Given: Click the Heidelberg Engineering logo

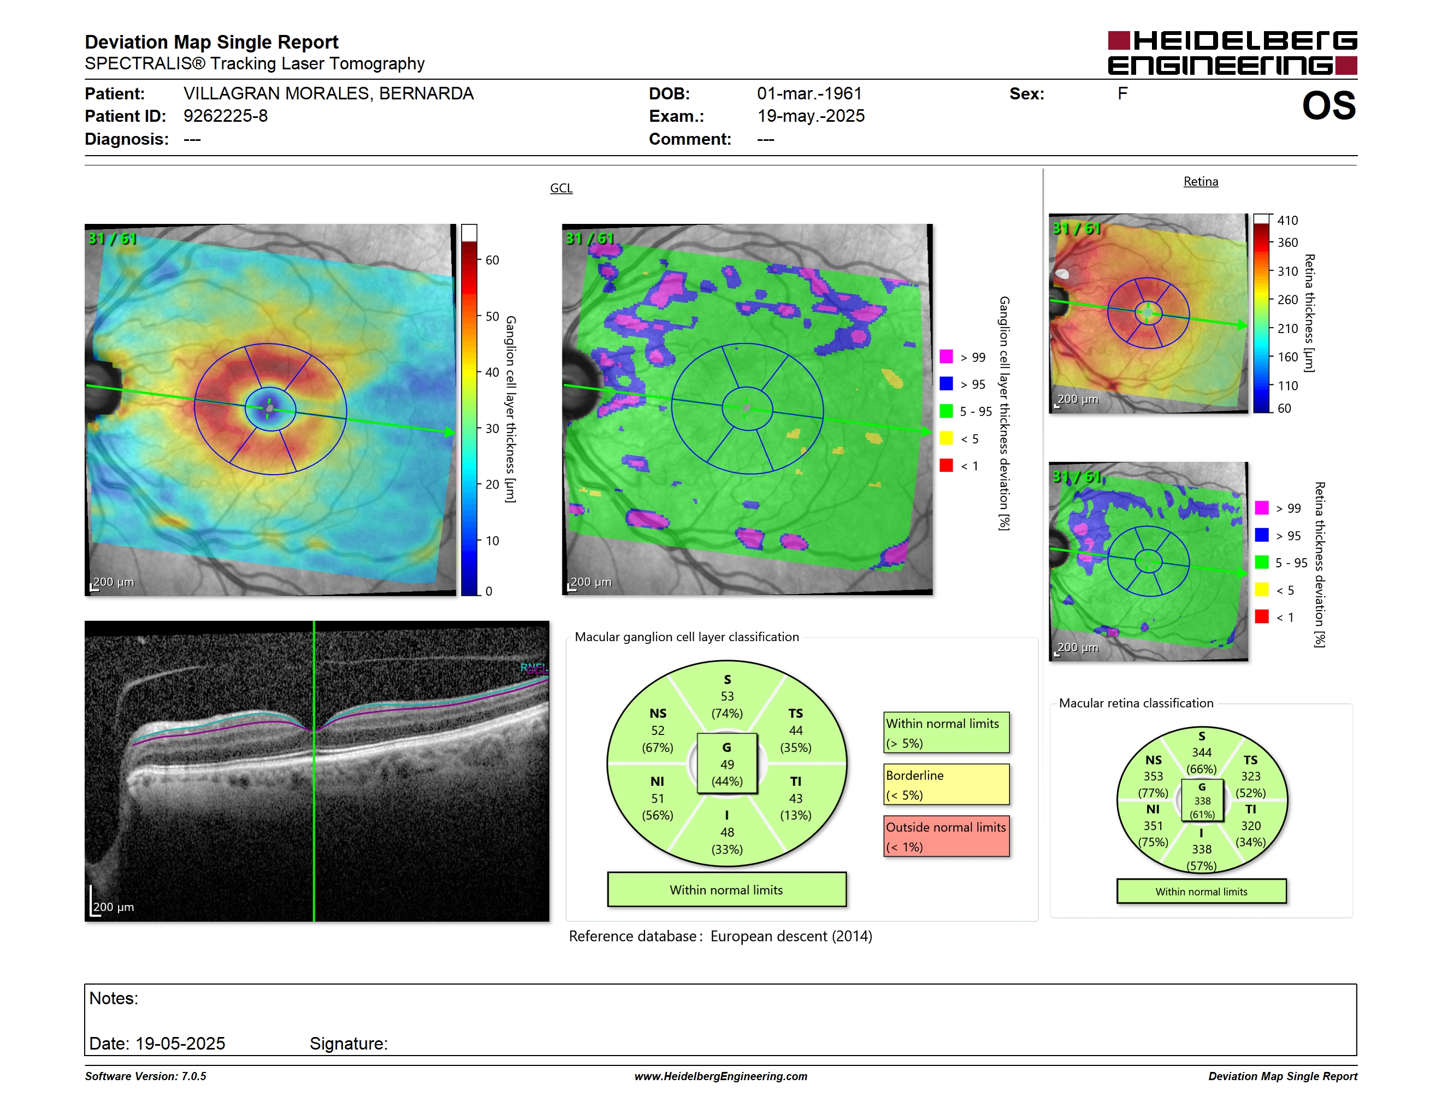Looking at the screenshot, I should coord(1232,53).
